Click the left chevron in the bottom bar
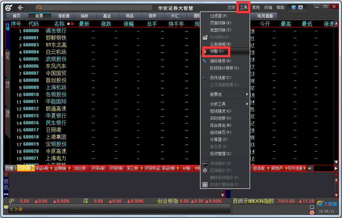Screen dimensions: 342x218 (x=11, y=209)
